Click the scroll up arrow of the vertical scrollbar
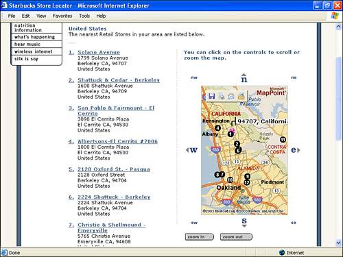The image size is (343, 257). pos(338,27)
